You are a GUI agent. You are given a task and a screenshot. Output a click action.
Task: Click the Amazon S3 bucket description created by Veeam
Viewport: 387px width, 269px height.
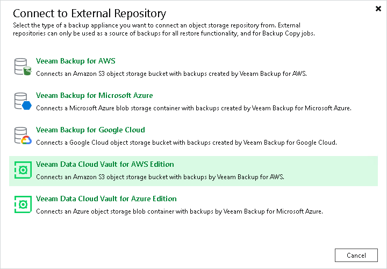click(x=171, y=74)
